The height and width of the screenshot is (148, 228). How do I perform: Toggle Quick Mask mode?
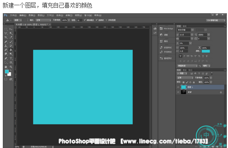tap(6, 79)
